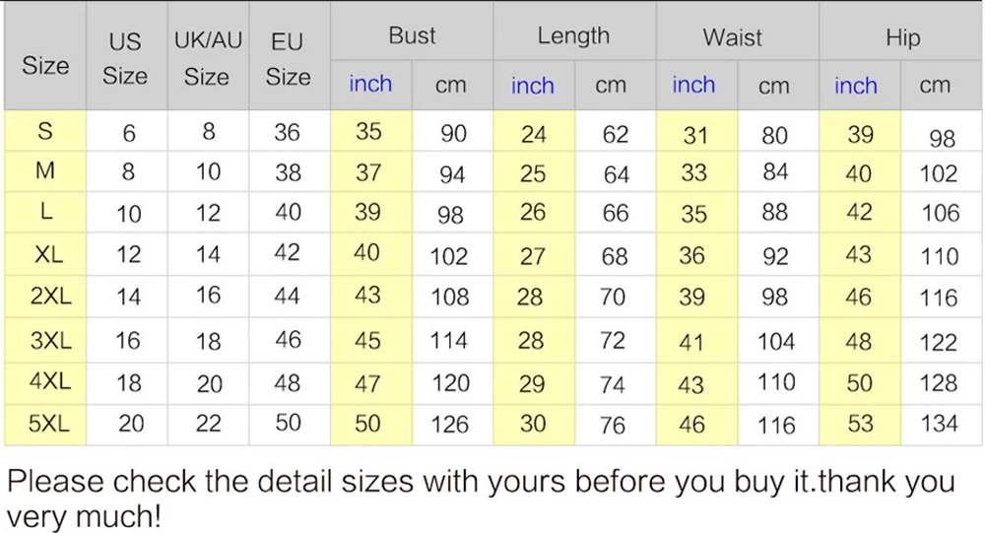The height and width of the screenshot is (533, 985).
Task: Click the cm label under Hip
Action: pyautogui.click(x=935, y=86)
